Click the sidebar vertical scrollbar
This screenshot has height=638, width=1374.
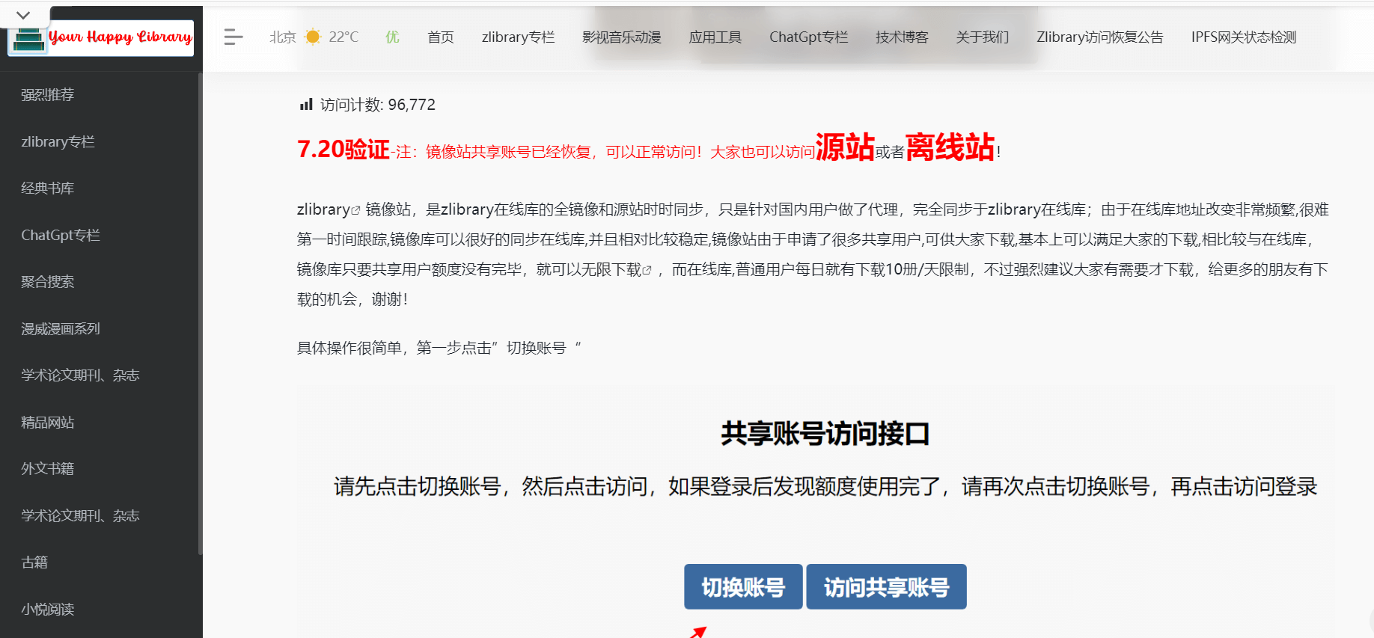[200, 314]
